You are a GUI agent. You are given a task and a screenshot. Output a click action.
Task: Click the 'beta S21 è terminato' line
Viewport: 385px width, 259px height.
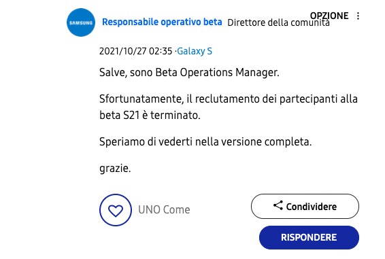(x=150, y=115)
